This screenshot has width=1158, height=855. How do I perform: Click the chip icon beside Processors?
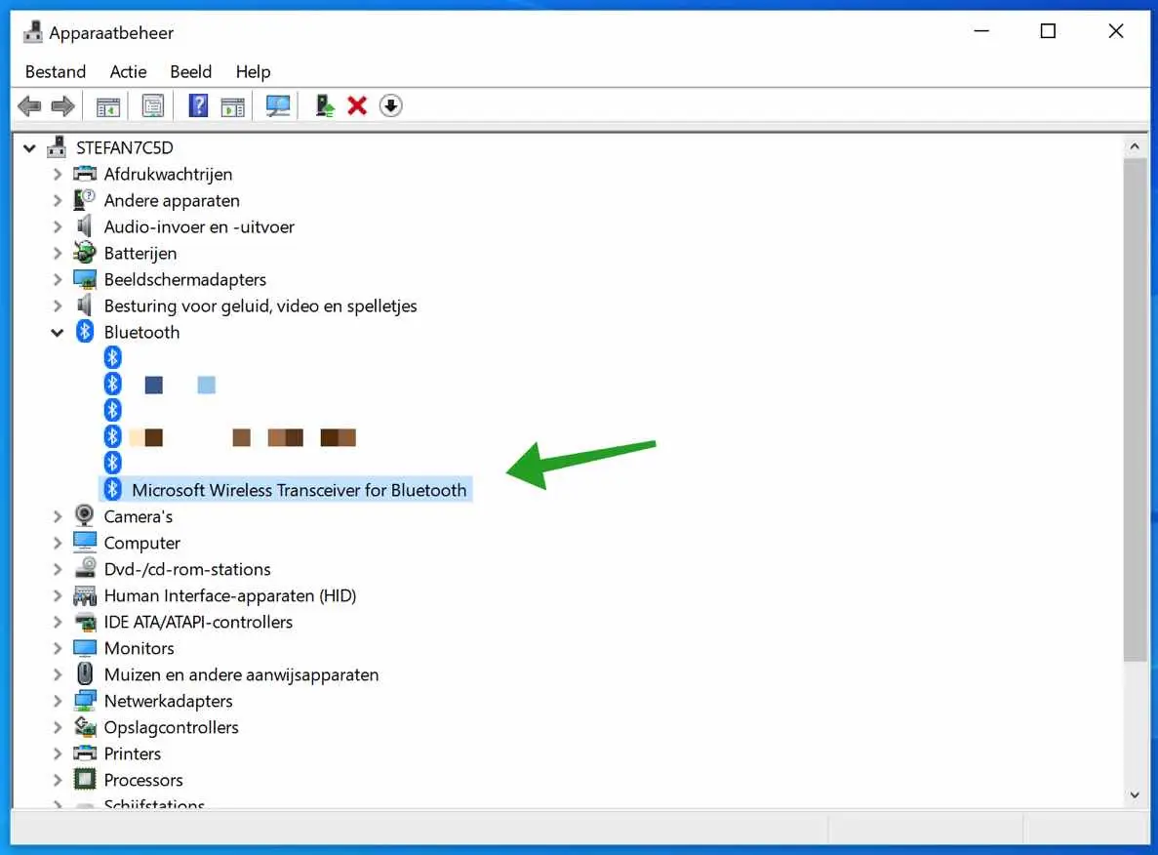[85, 780]
